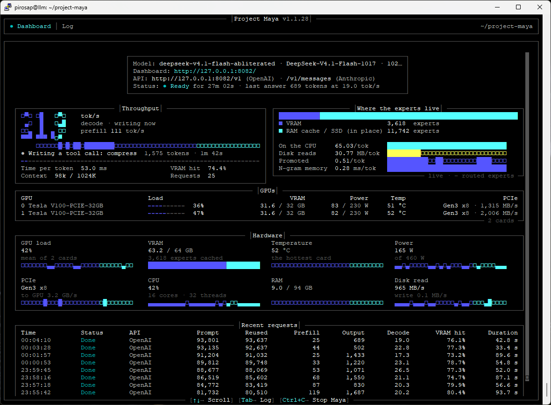The height and width of the screenshot is (405, 551).
Task: Click the Decode column header
Action: [398, 333]
